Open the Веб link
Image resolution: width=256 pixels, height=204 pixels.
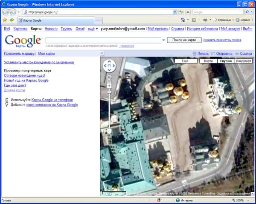7,29
